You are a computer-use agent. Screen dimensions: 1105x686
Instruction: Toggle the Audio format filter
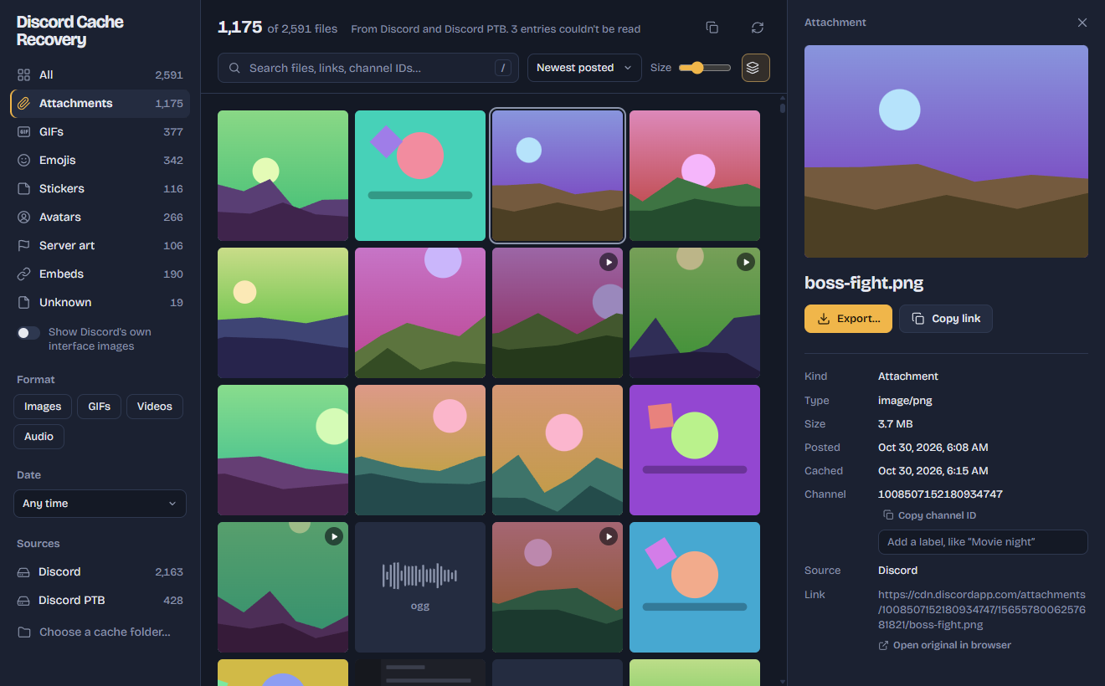coord(39,437)
